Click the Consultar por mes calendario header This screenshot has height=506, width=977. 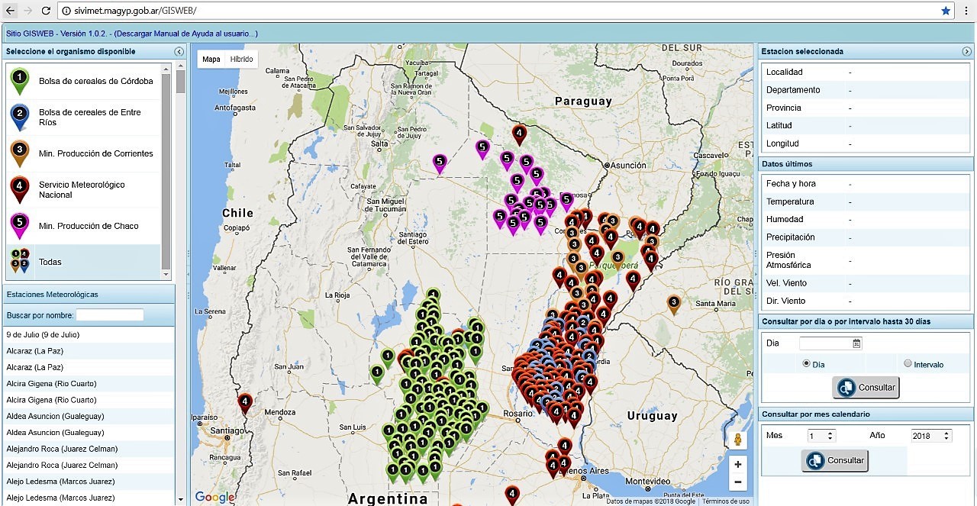(x=866, y=414)
